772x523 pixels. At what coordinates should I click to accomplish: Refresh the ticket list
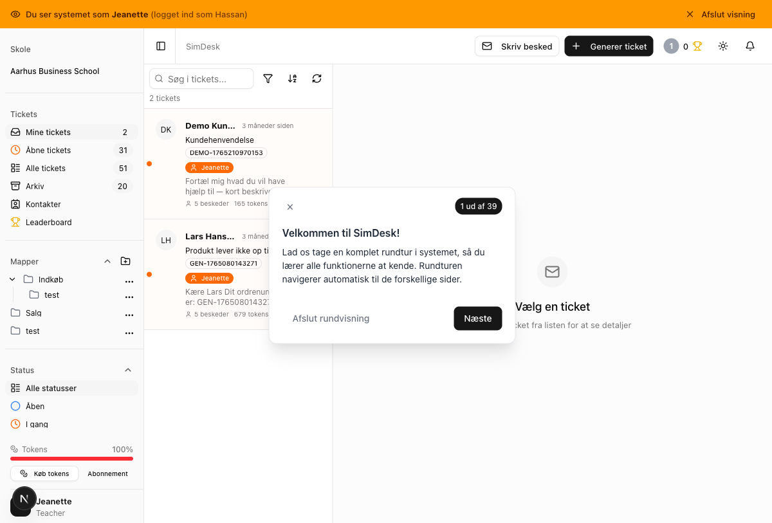(317, 78)
